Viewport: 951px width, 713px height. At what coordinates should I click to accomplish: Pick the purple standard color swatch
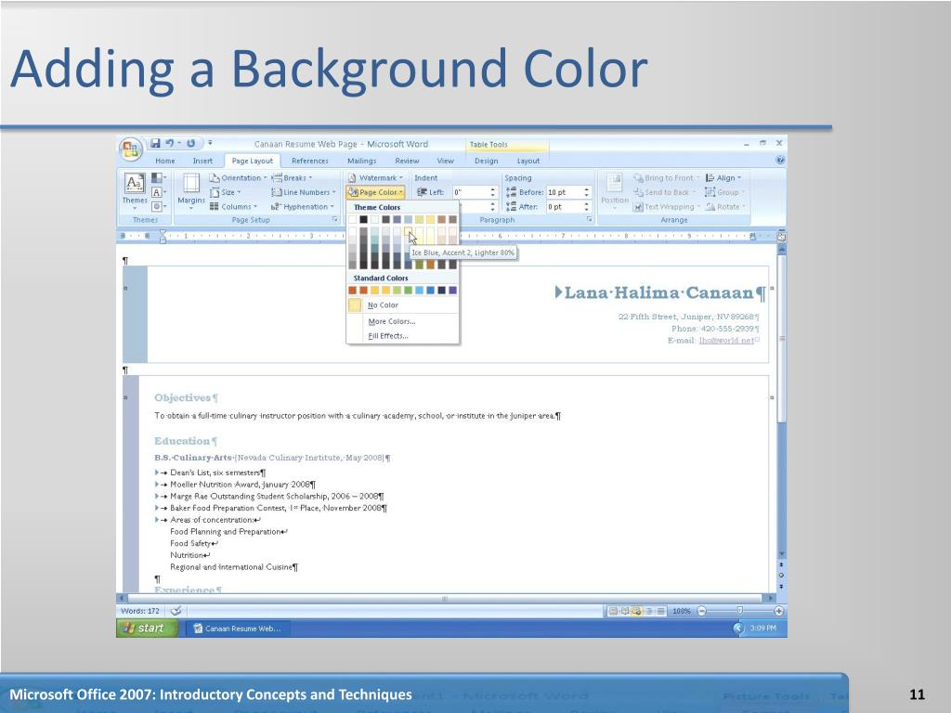point(452,291)
